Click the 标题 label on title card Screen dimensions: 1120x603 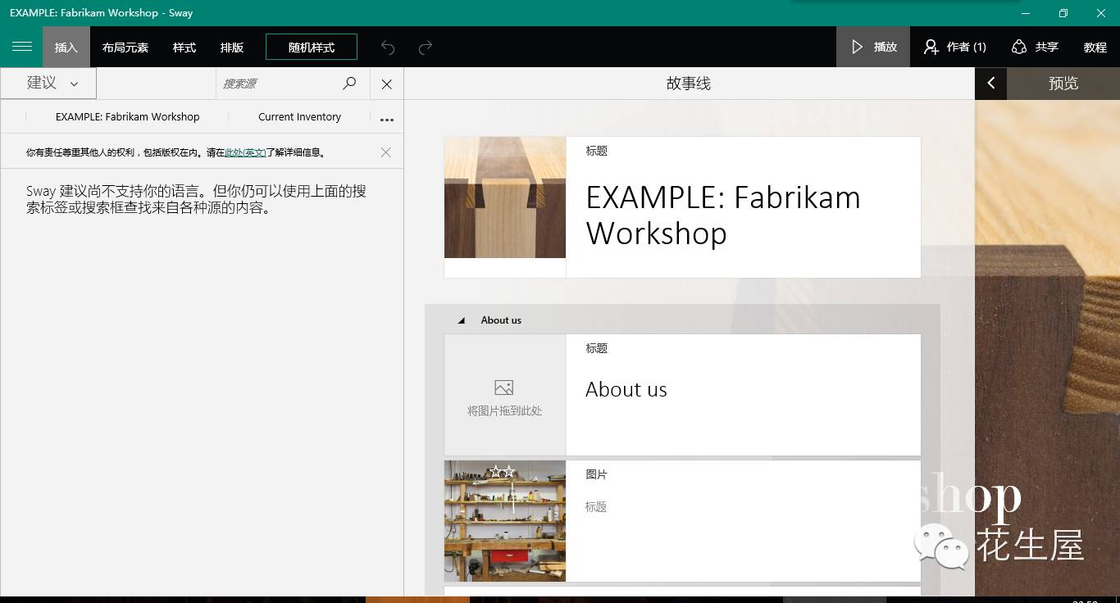click(596, 151)
